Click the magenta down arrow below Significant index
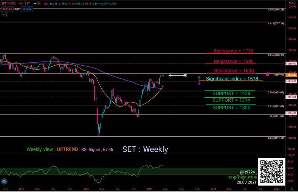 pos(199,83)
